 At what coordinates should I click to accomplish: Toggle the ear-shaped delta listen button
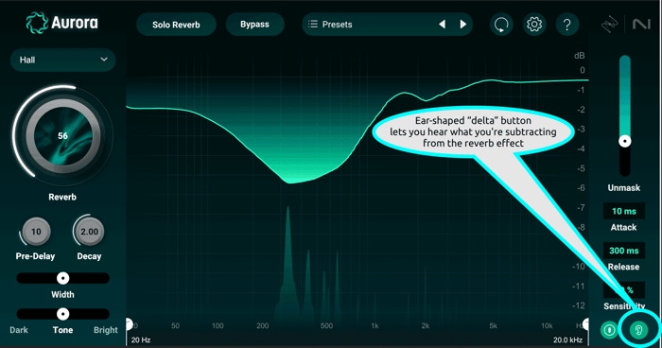(638, 329)
